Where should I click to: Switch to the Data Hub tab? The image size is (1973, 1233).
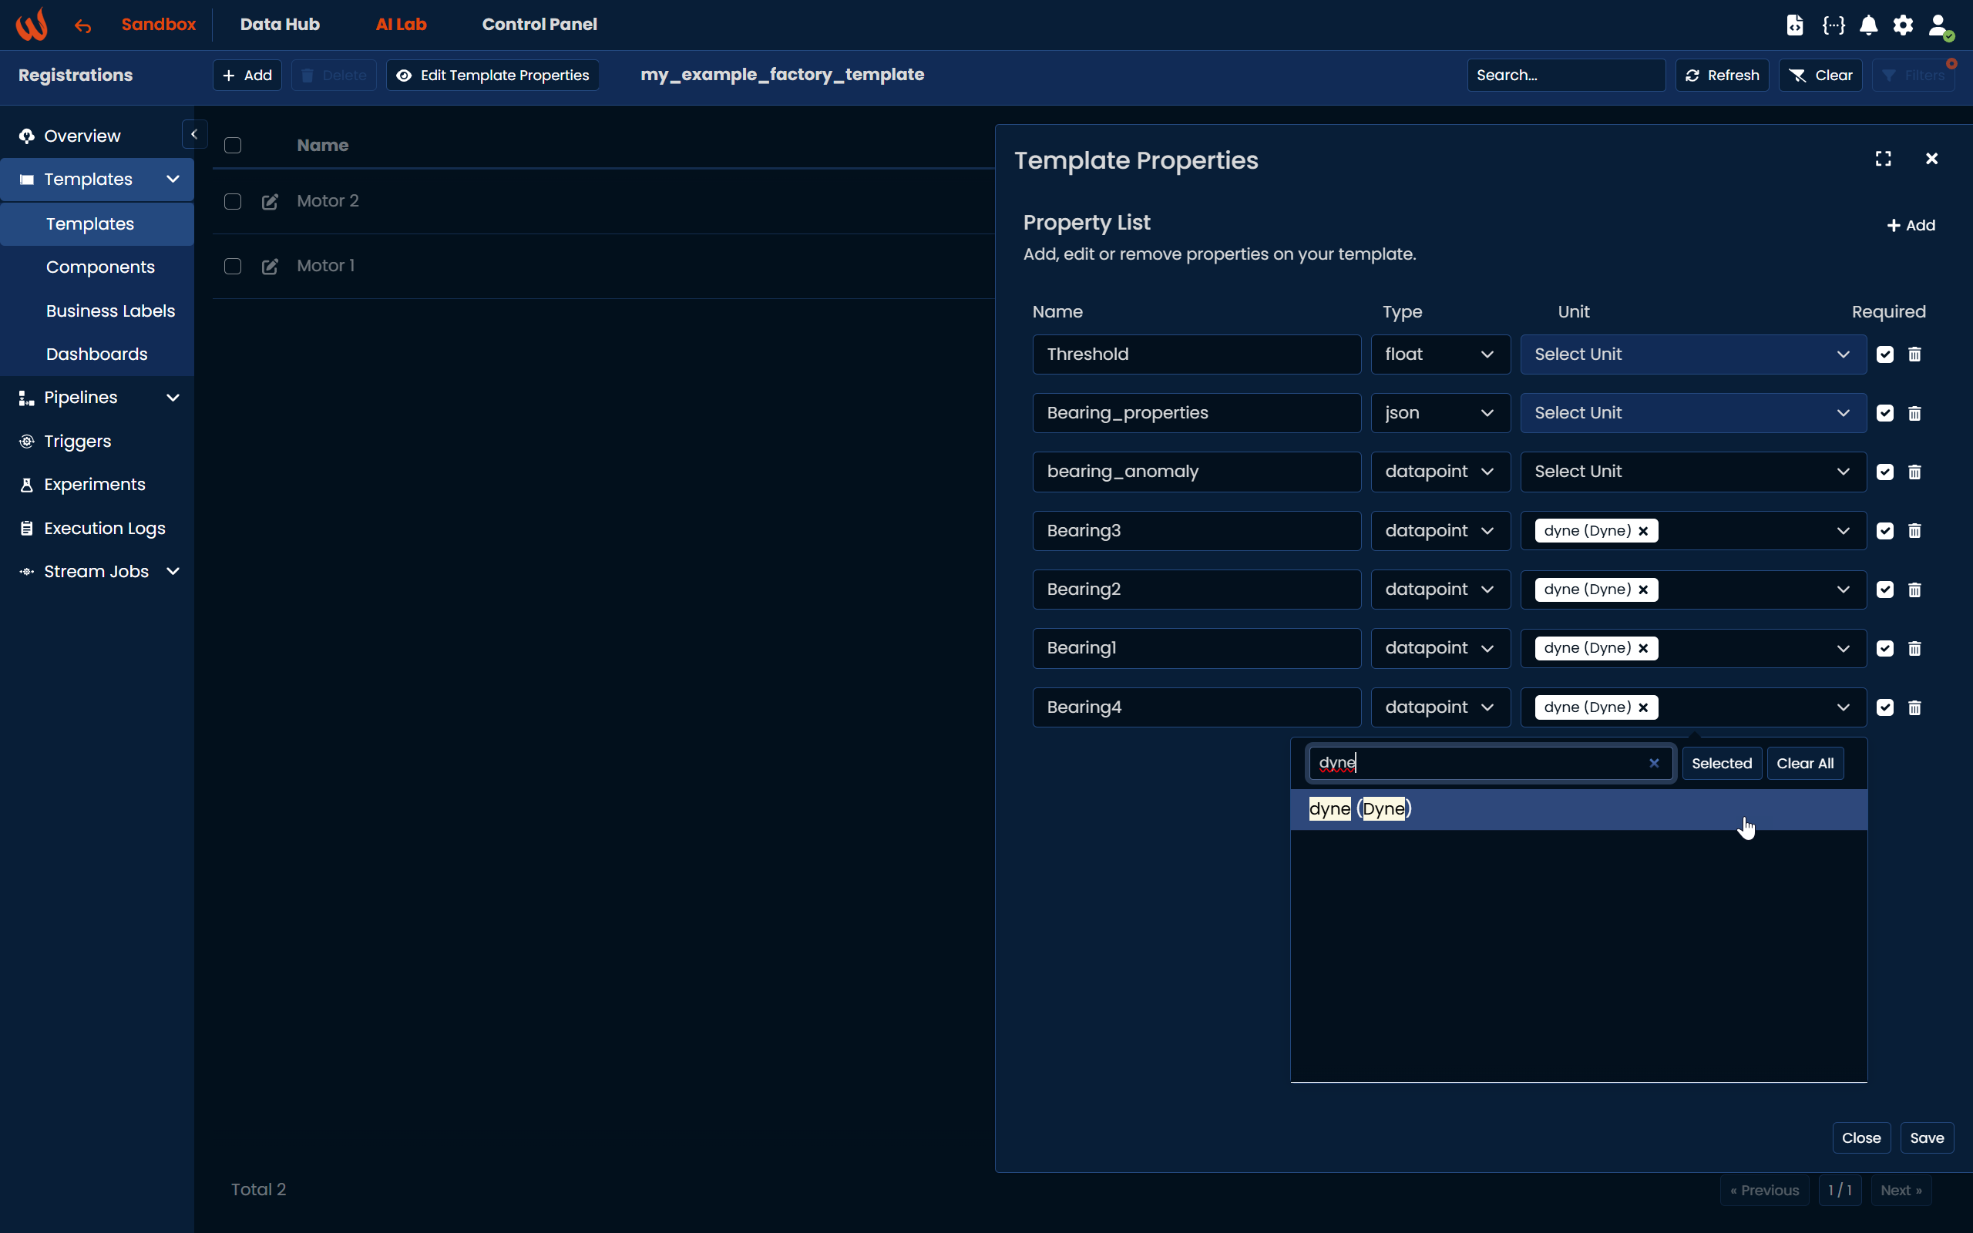pyautogui.click(x=280, y=25)
